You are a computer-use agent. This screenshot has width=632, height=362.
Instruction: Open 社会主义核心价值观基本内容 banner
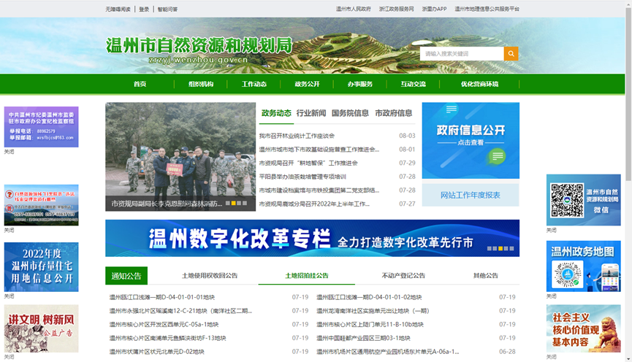[x=583, y=328]
